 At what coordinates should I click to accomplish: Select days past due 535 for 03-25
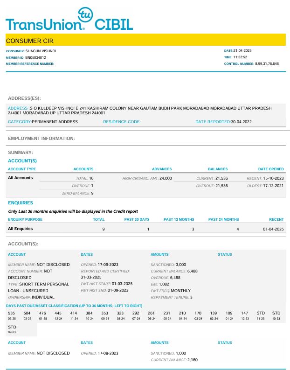tap(11, 313)
